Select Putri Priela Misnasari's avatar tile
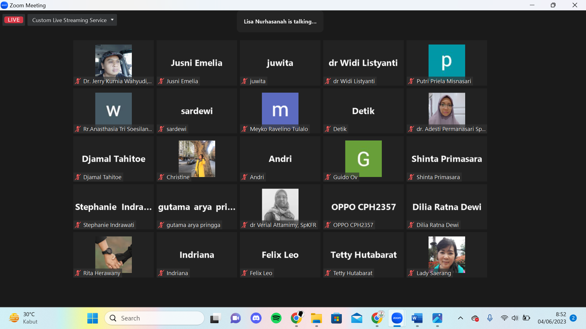 [447, 60]
